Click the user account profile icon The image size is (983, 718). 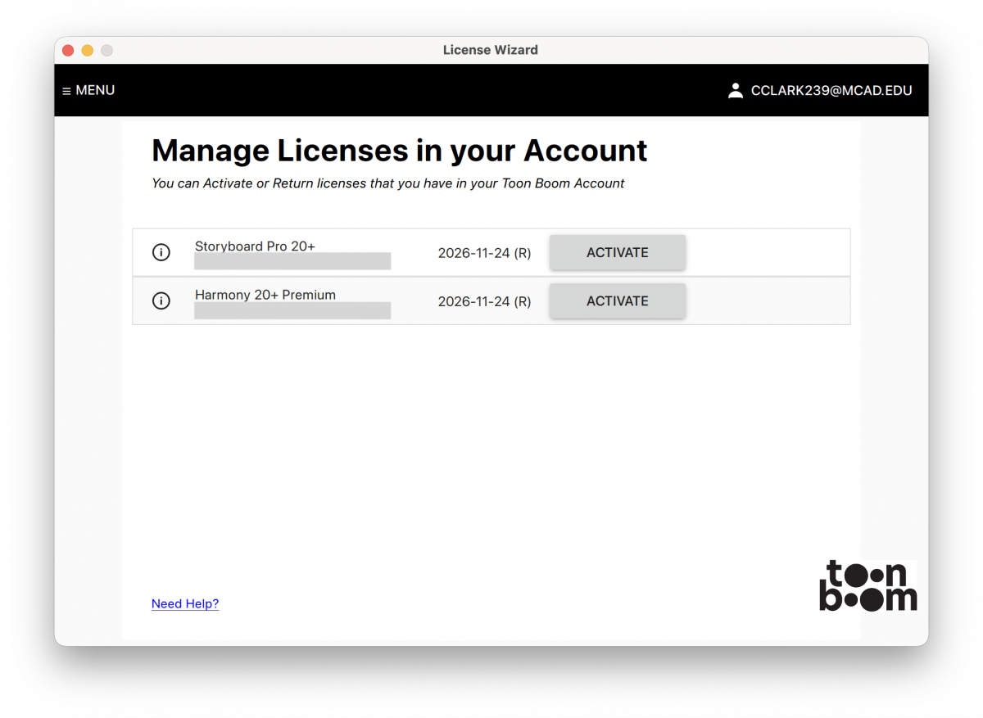(x=736, y=90)
